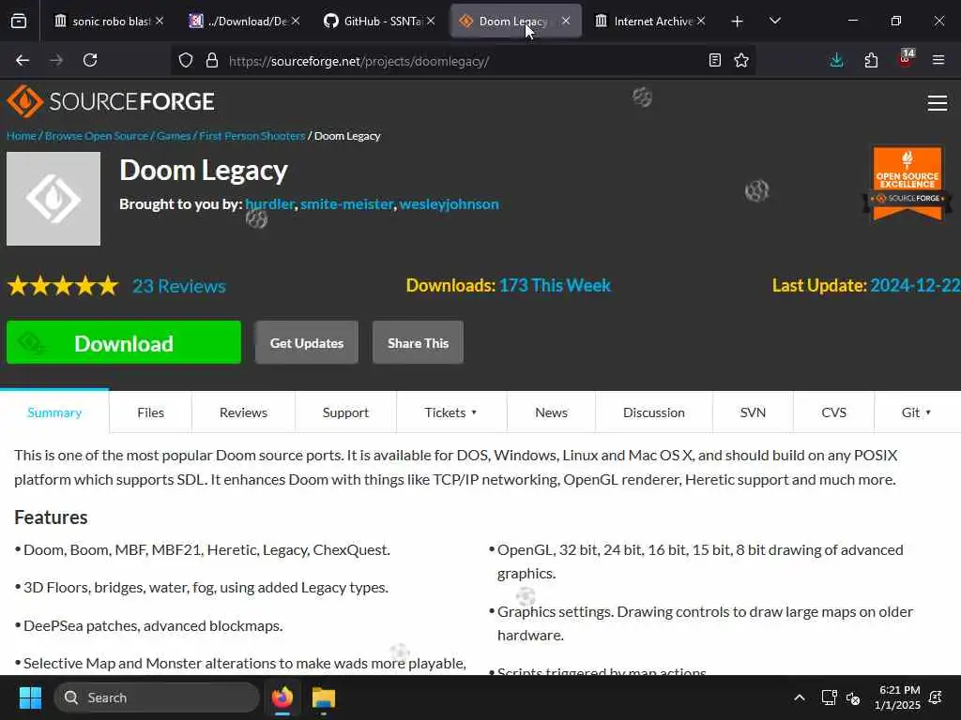Open a new tab with the plus icon
The width and height of the screenshot is (961, 720).
[x=738, y=22]
